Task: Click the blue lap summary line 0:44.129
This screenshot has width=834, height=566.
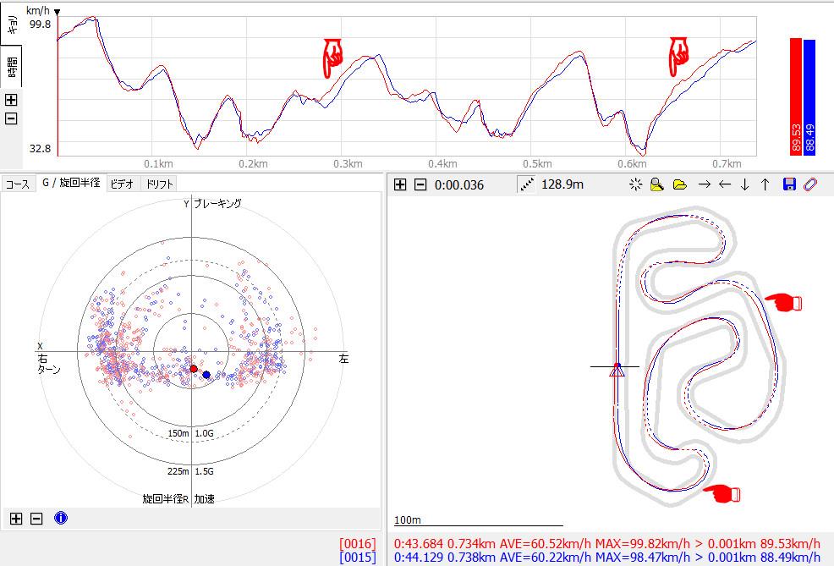Action: tap(606, 558)
